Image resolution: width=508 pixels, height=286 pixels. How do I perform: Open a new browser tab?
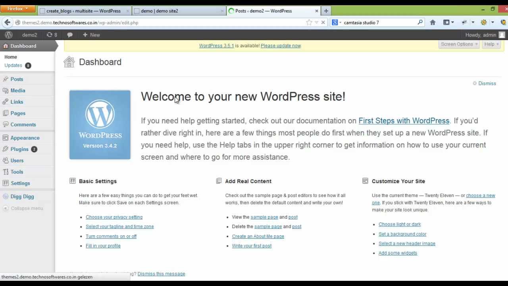click(326, 11)
